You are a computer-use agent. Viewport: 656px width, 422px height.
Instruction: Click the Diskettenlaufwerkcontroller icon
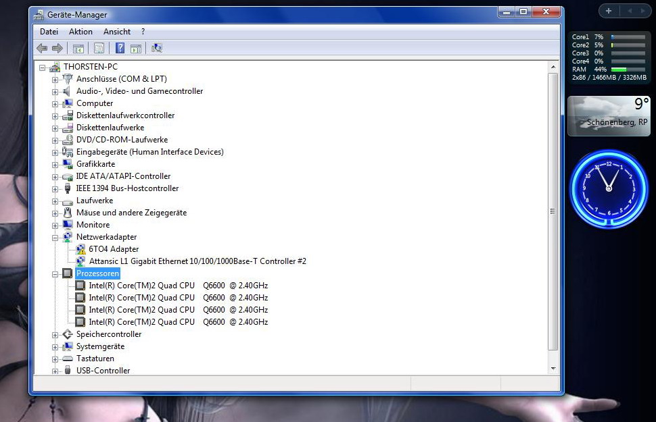coord(68,115)
